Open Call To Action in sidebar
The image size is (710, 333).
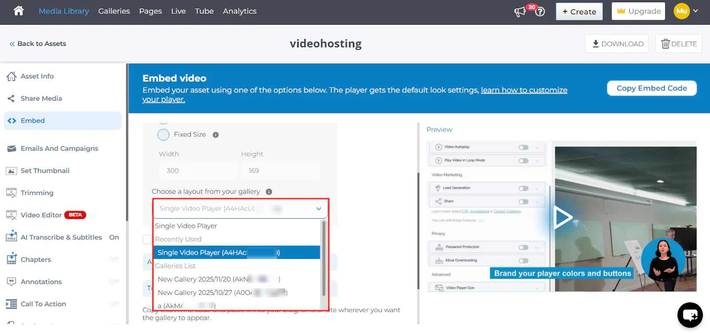coord(43,304)
